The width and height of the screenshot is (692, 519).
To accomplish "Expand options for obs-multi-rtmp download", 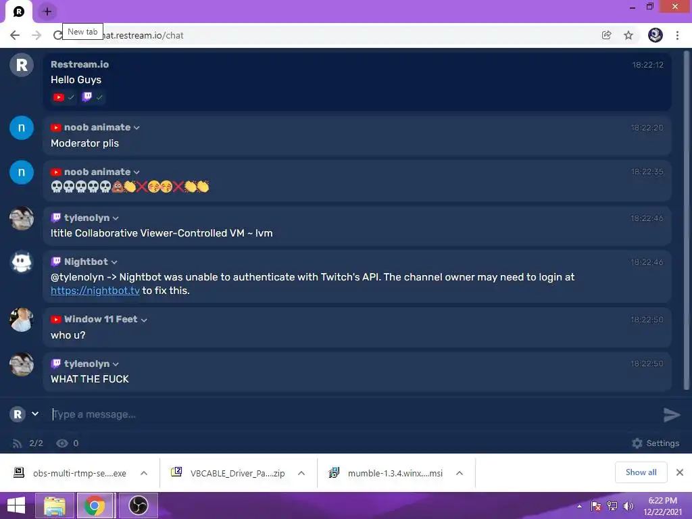I will point(144,473).
